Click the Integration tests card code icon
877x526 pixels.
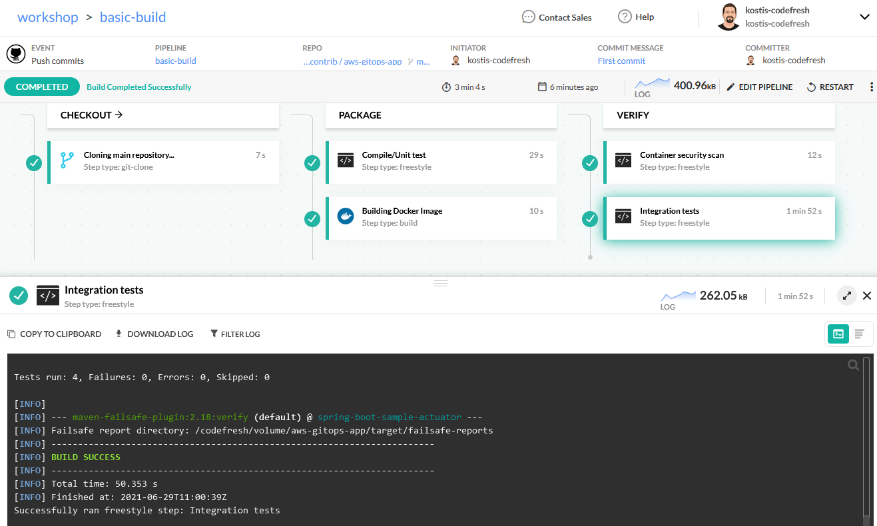pyautogui.click(x=623, y=216)
